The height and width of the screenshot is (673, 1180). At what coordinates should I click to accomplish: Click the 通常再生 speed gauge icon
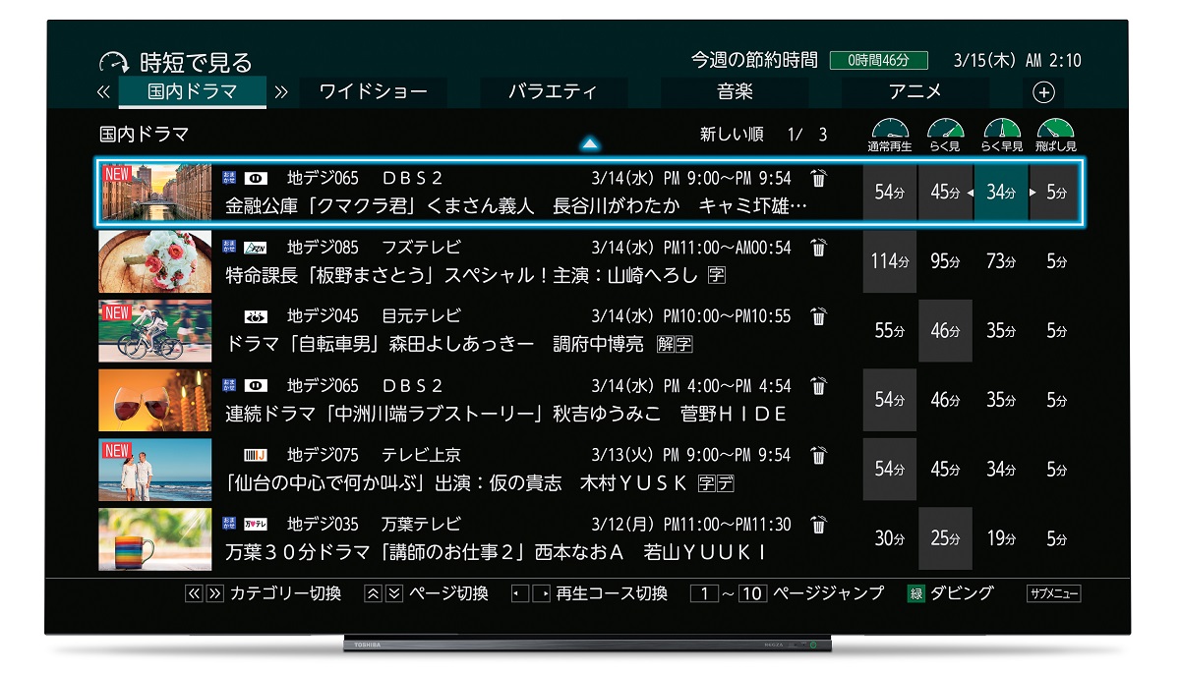[x=889, y=131]
